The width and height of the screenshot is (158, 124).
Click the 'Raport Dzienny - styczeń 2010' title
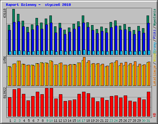[x=38, y=5]
